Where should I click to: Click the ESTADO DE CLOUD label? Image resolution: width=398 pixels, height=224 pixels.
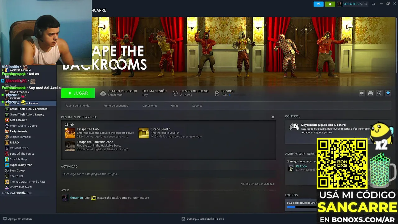coord(122,91)
